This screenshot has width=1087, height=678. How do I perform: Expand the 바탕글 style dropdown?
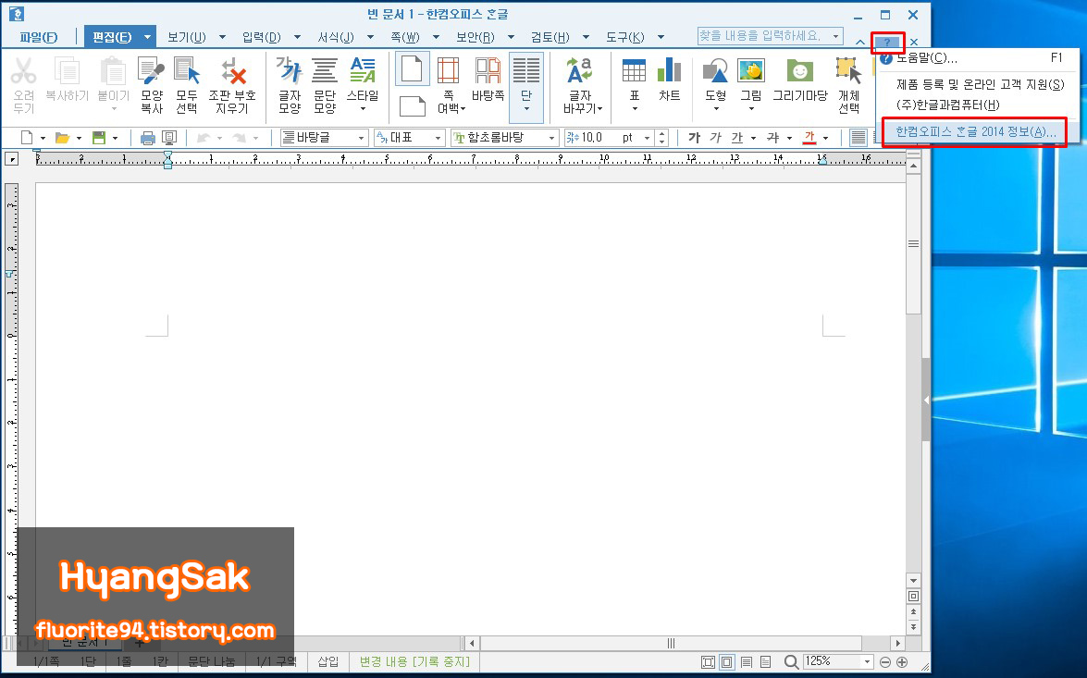pos(361,138)
